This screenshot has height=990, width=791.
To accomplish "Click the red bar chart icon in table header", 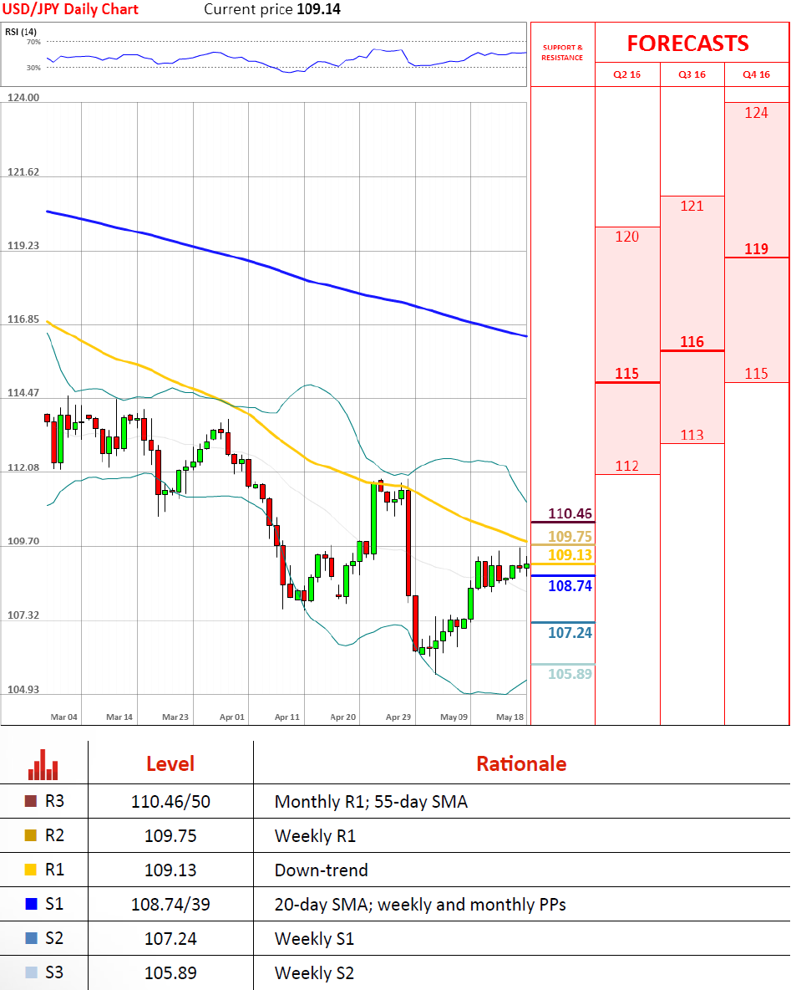I will click(43, 764).
